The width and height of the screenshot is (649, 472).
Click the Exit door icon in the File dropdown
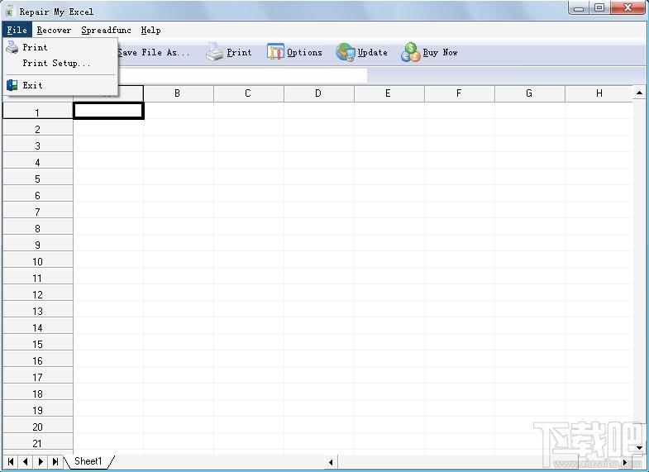click(x=12, y=85)
